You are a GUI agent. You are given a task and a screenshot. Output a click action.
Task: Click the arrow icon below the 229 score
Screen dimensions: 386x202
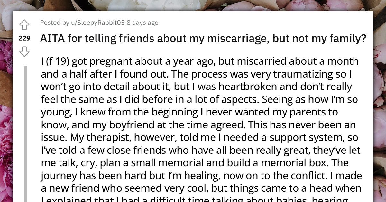tap(24, 52)
